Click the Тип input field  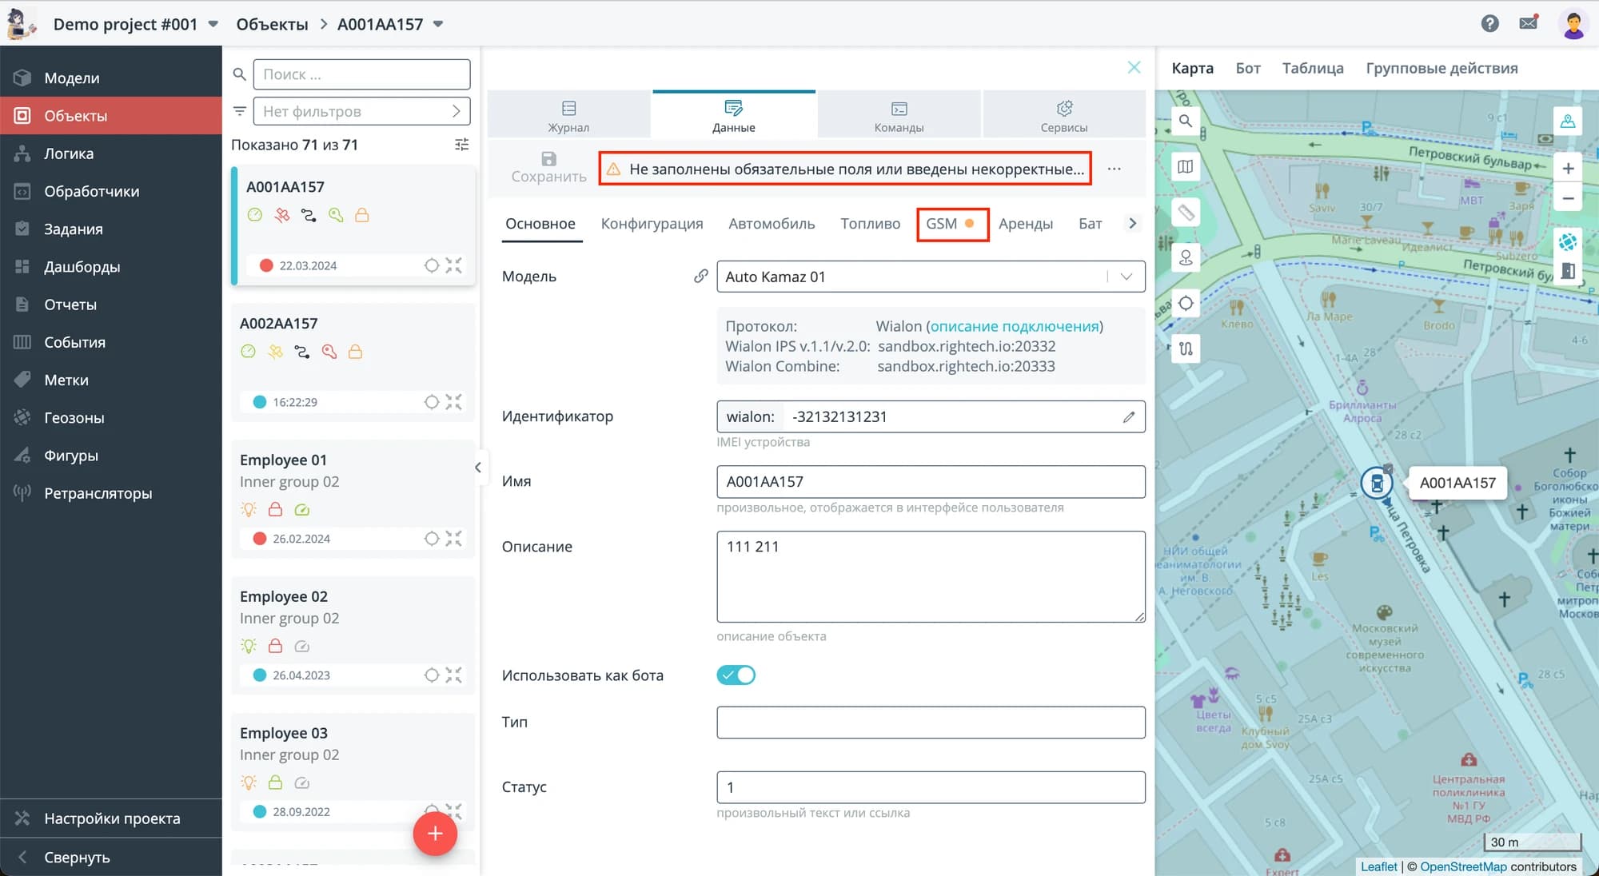click(930, 722)
